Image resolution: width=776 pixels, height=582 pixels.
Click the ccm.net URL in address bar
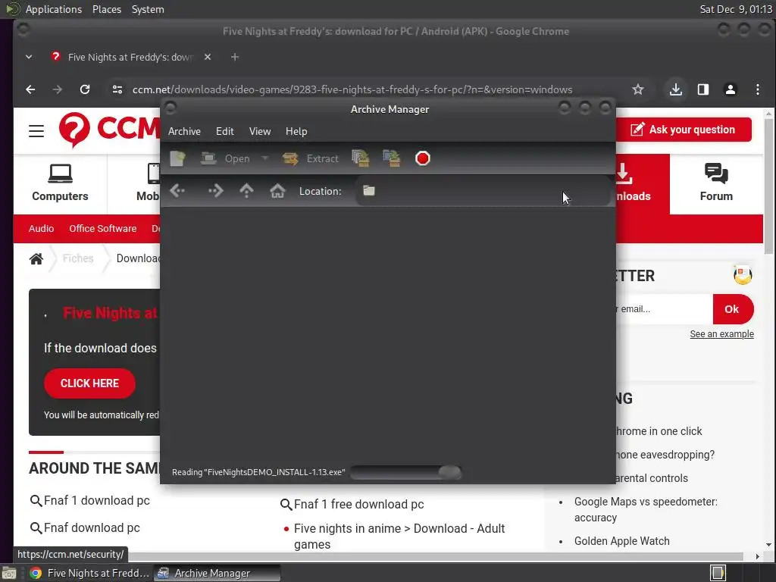coord(352,89)
